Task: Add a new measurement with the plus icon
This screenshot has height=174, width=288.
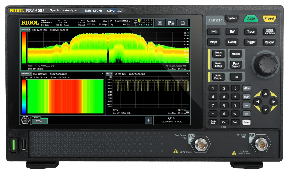Action: click(148, 120)
